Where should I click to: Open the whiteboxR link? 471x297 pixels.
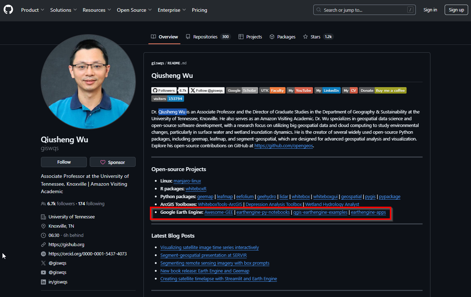point(196,189)
